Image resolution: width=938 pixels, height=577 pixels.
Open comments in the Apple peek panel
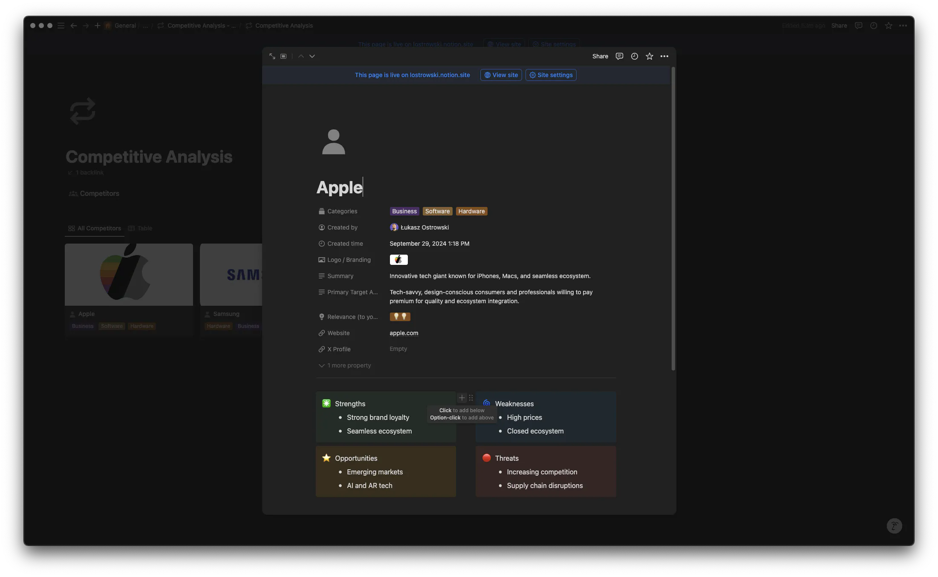coord(619,56)
